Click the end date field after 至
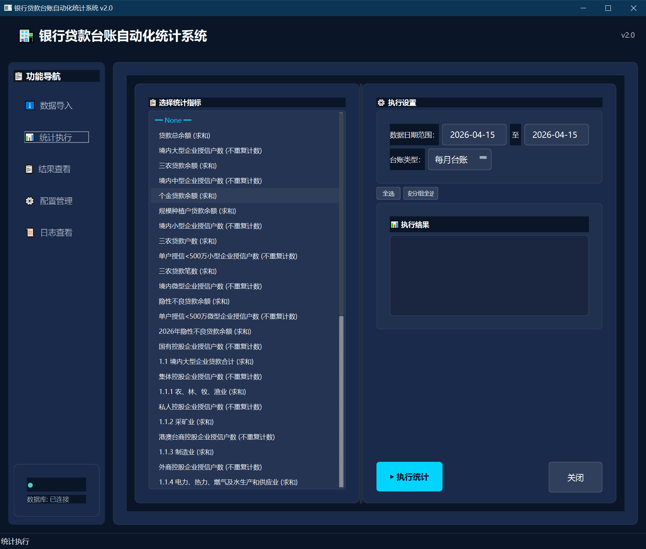This screenshot has height=549, width=646. (x=556, y=135)
